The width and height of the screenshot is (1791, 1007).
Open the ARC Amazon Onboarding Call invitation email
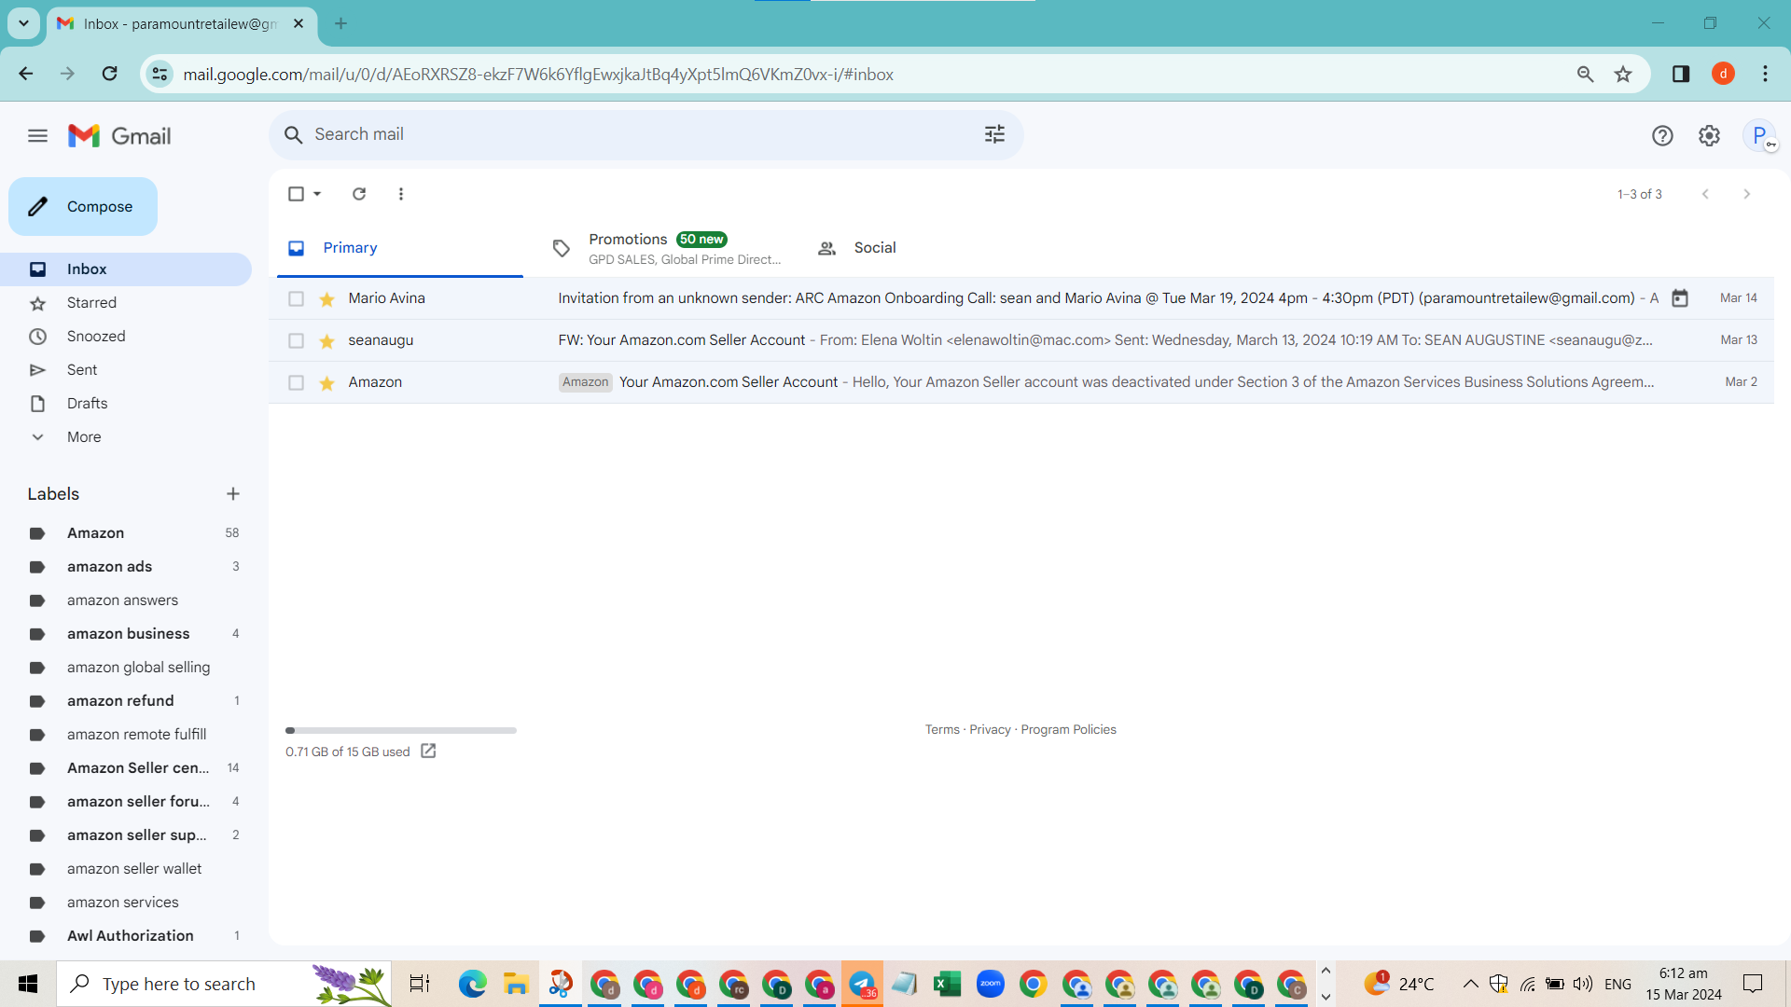click(x=1021, y=298)
